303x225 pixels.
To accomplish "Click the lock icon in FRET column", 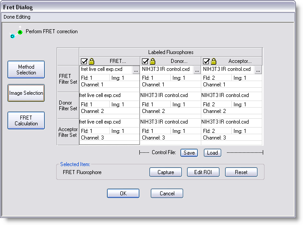I will 92,61.
